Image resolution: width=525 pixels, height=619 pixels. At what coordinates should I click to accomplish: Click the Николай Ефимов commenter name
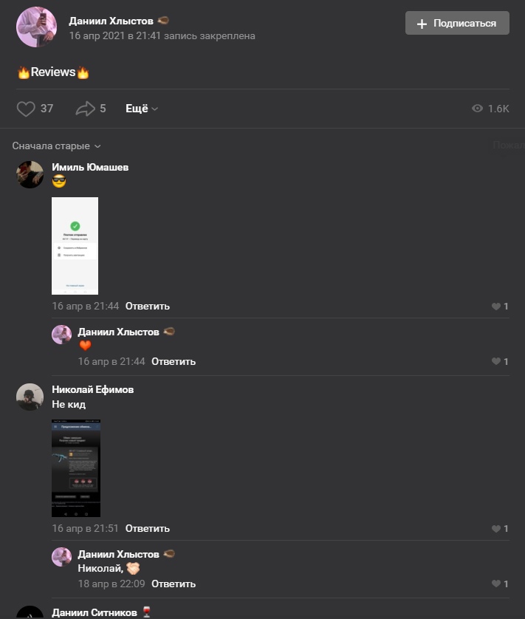click(x=93, y=389)
